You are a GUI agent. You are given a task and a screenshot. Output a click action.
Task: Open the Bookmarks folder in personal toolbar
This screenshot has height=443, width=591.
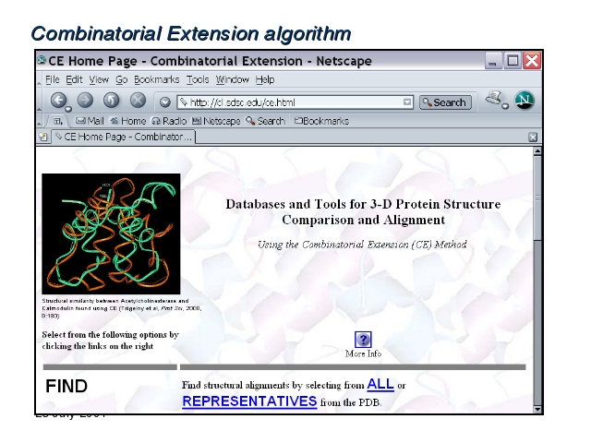[x=321, y=121]
